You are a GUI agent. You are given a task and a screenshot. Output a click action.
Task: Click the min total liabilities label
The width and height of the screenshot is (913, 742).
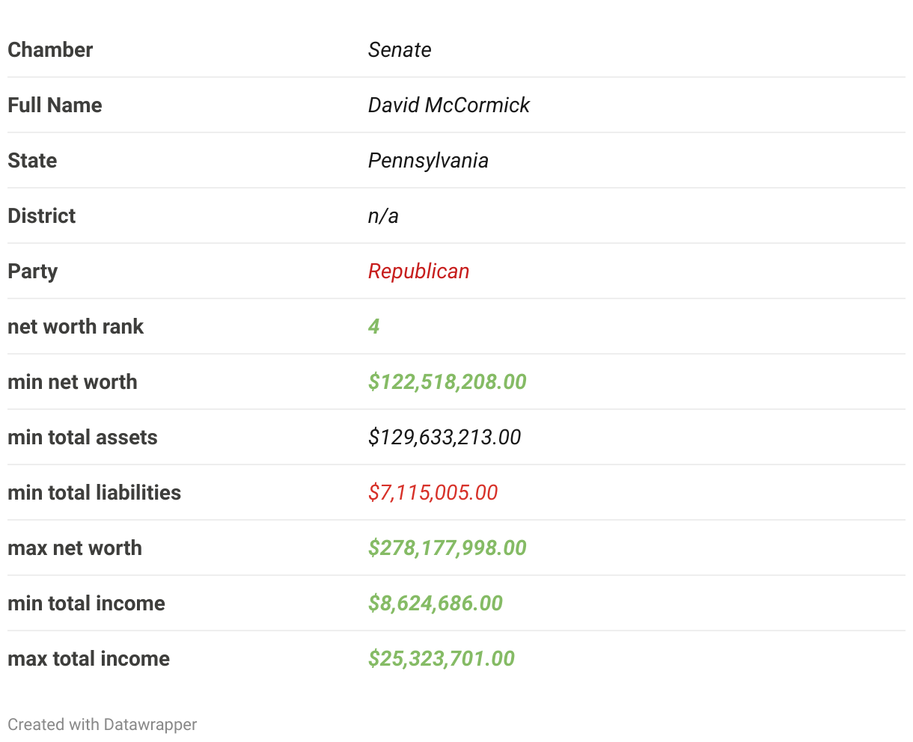94,492
